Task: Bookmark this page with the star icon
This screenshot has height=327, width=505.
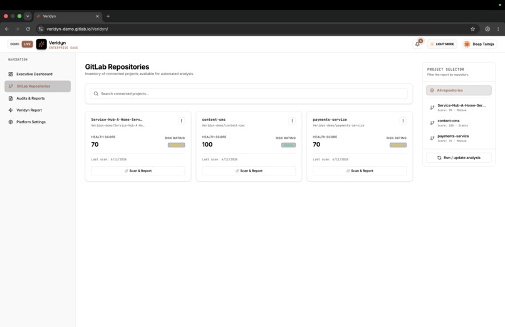Action: pyautogui.click(x=472, y=29)
